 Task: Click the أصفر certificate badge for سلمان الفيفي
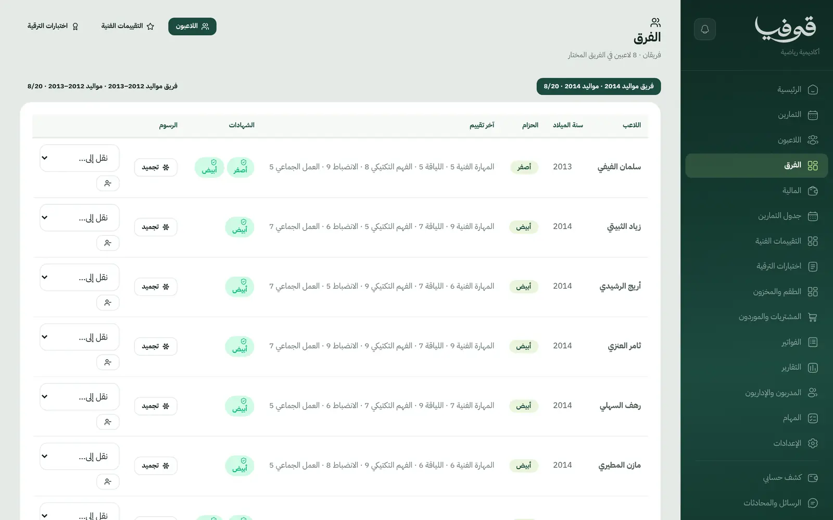[x=241, y=167]
